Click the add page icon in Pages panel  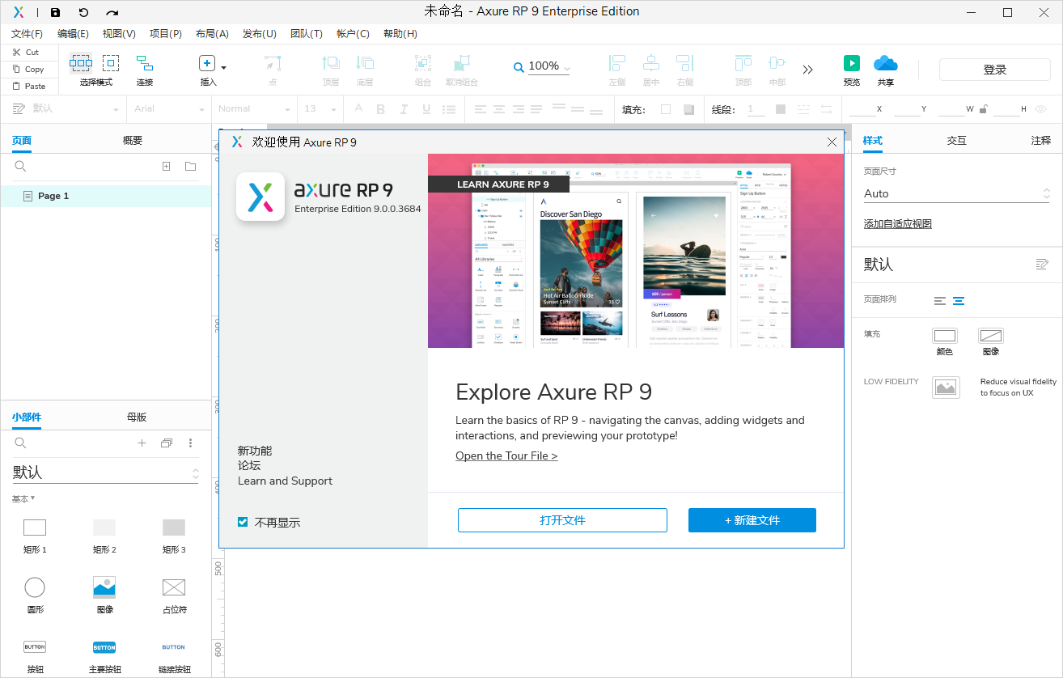[x=166, y=166]
